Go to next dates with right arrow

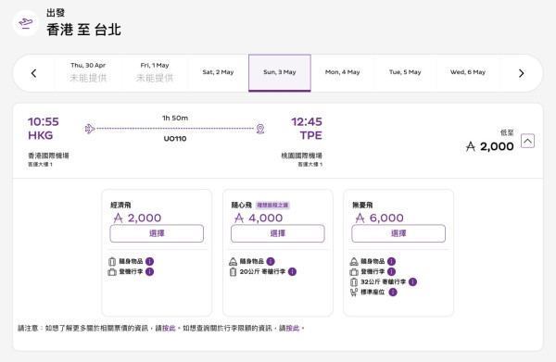pyautogui.click(x=521, y=73)
